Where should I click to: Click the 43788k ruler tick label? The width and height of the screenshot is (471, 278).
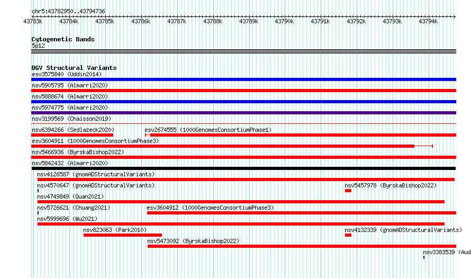point(213,22)
